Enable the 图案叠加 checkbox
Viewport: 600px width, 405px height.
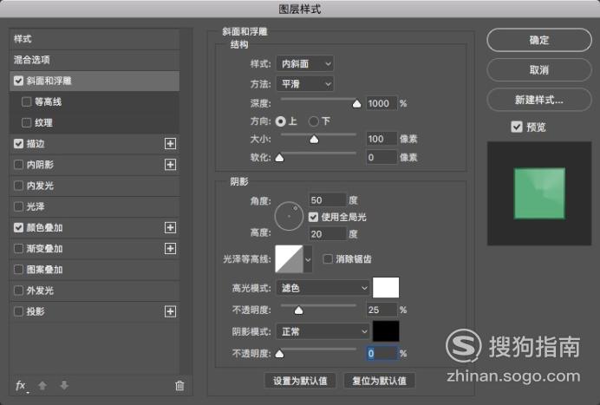click(18, 270)
